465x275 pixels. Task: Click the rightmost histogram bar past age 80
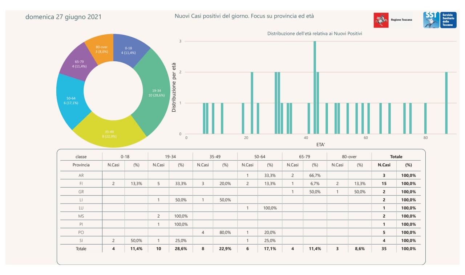click(x=446, y=103)
